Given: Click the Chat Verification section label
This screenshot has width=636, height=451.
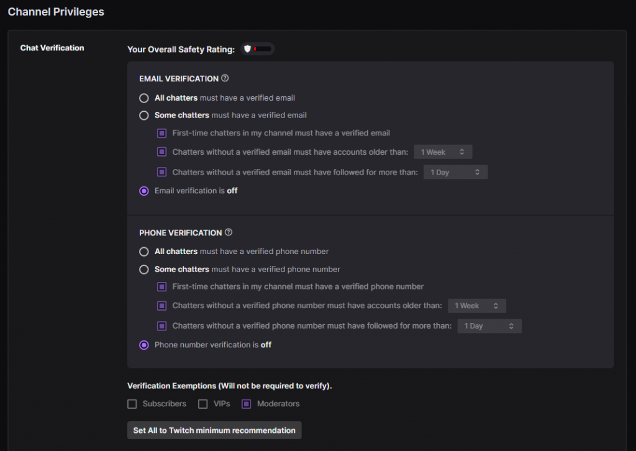Looking at the screenshot, I should point(52,48).
